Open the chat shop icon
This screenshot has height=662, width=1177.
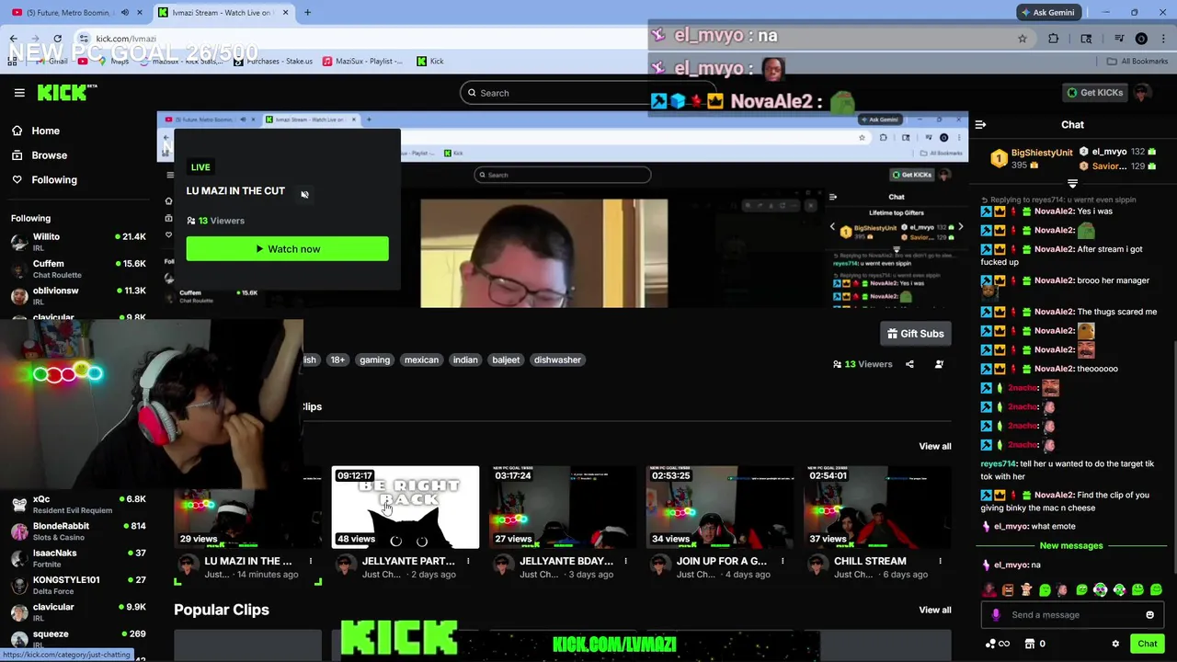[x=1030, y=644]
